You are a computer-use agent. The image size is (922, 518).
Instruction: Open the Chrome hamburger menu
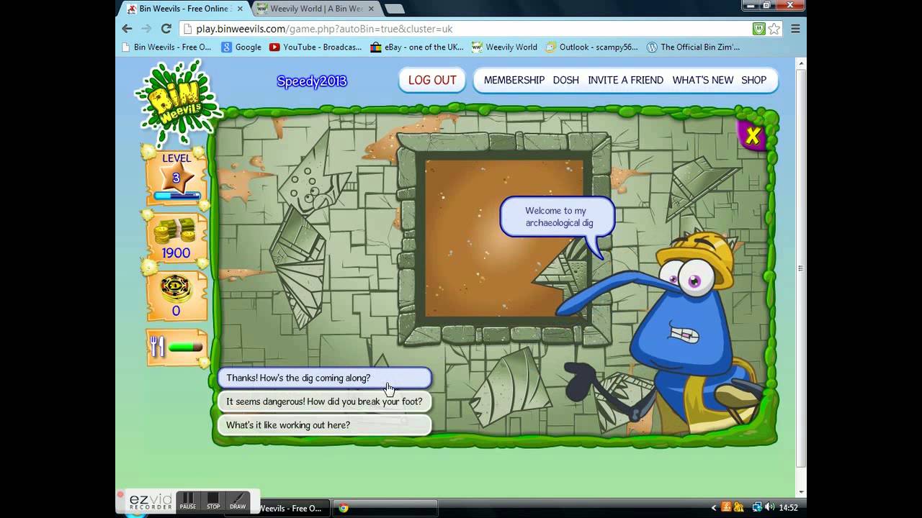click(x=795, y=29)
